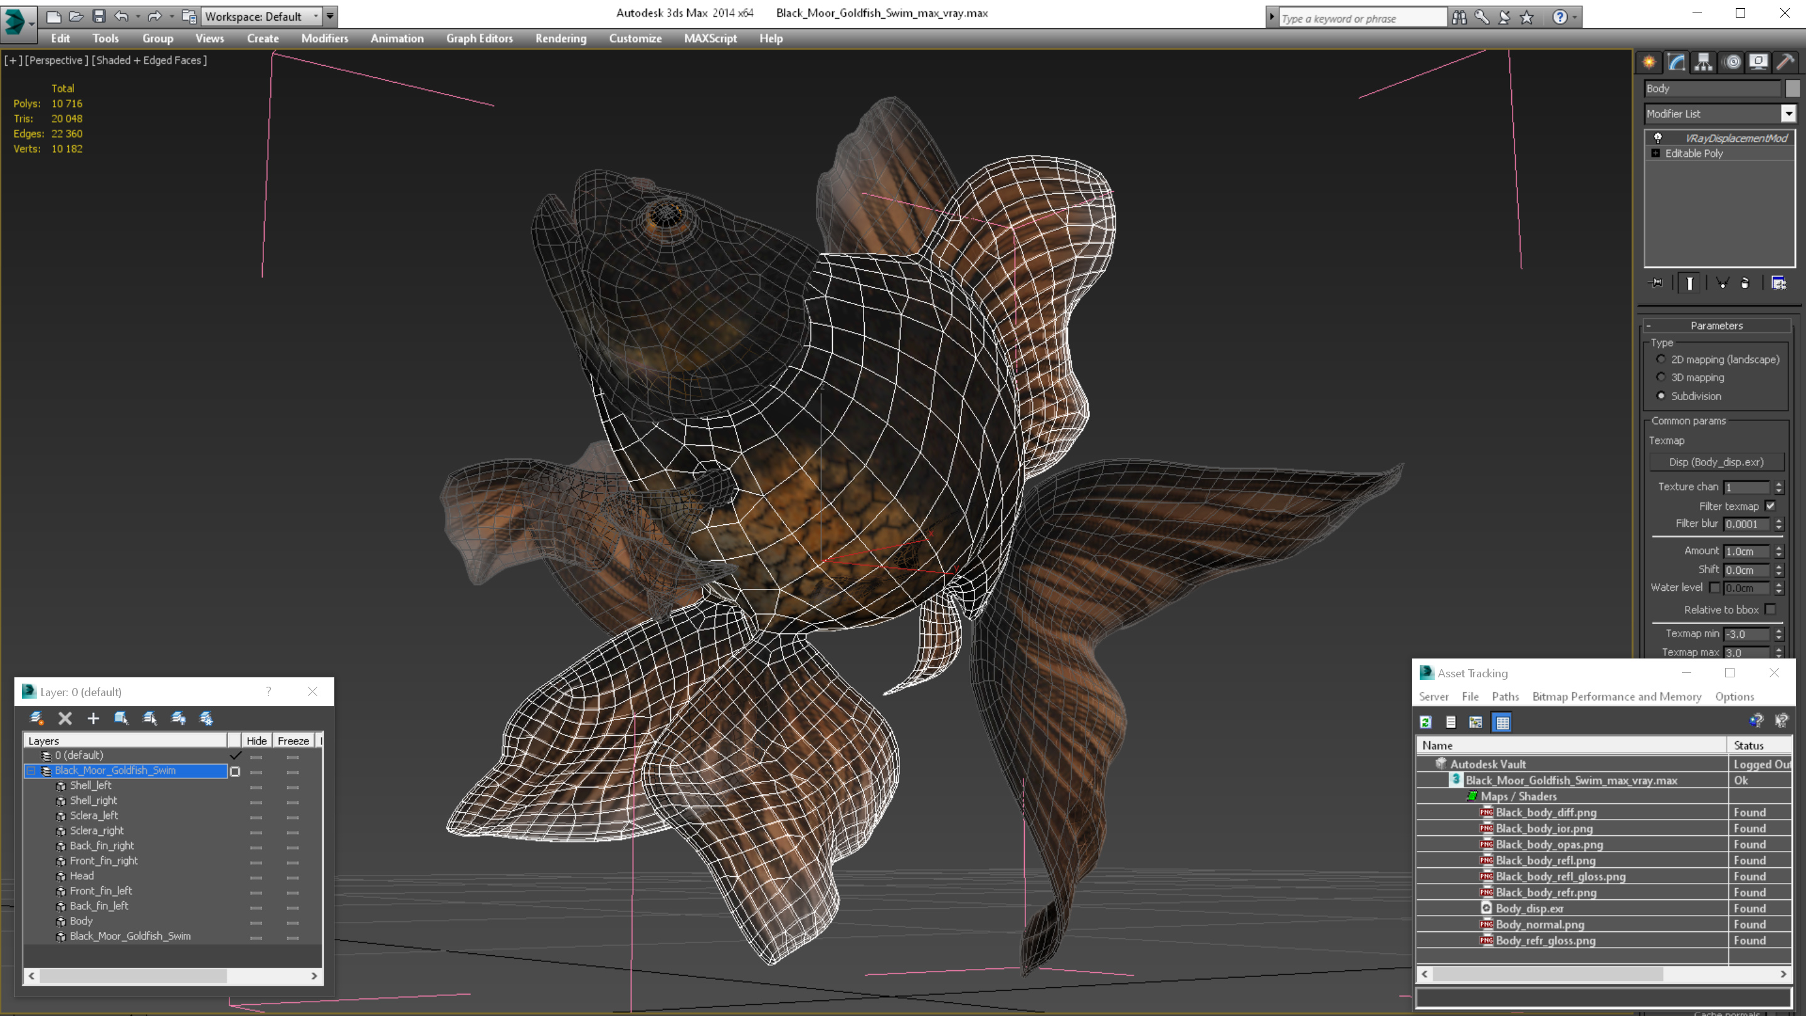Image resolution: width=1806 pixels, height=1016 pixels.
Task: Click Remove Modifier trash icon
Action: pos(1745,283)
